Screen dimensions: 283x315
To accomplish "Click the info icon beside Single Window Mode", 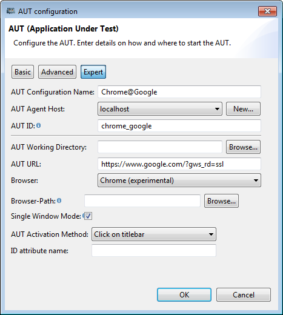I will (83, 216).
